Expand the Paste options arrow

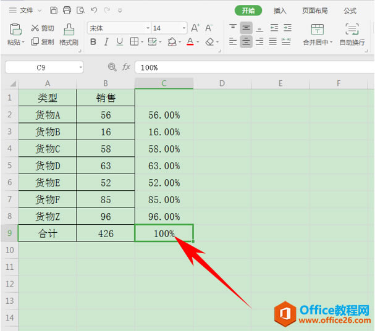click(x=23, y=42)
